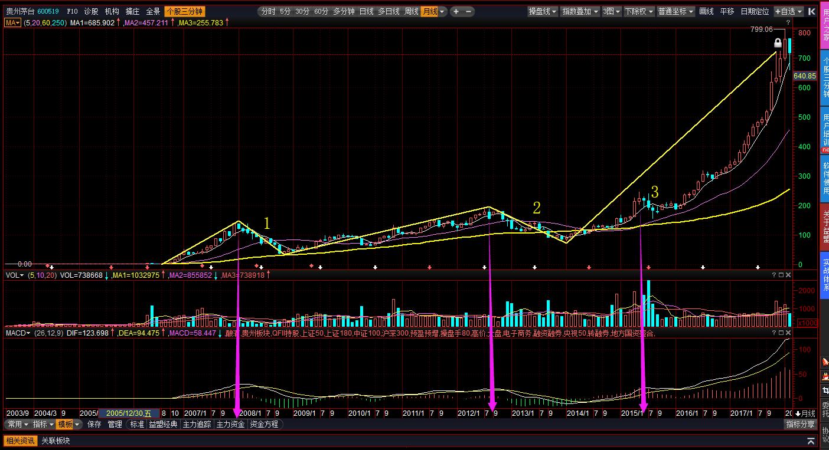Open the 指数叠加 dropdown menu
This screenshot has width=829, height=450.
tap(580, 11)
